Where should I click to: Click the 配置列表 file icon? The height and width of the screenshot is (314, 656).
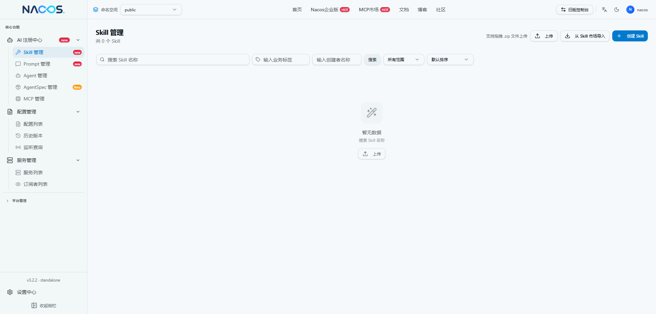pyautogui.click(x=18, y=124)
